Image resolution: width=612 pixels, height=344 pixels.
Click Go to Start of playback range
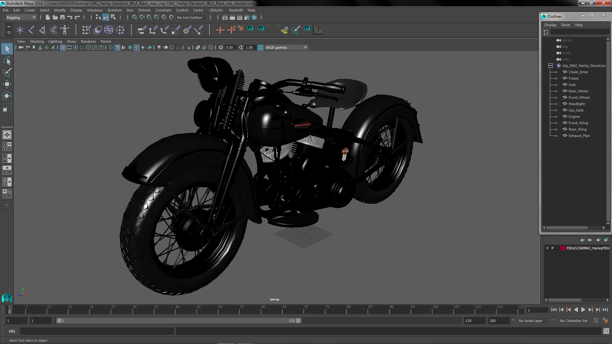point(554,310)
